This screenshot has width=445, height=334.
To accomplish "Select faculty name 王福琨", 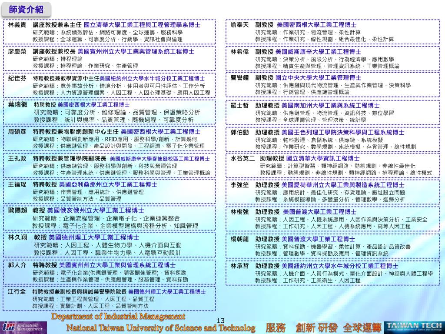I will coord(17,184).
